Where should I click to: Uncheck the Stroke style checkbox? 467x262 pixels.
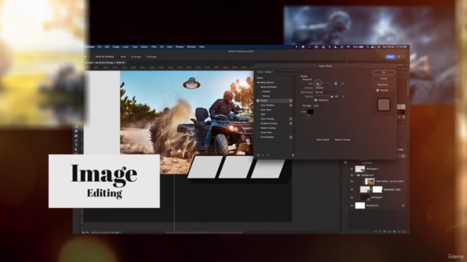pos(258,100)
